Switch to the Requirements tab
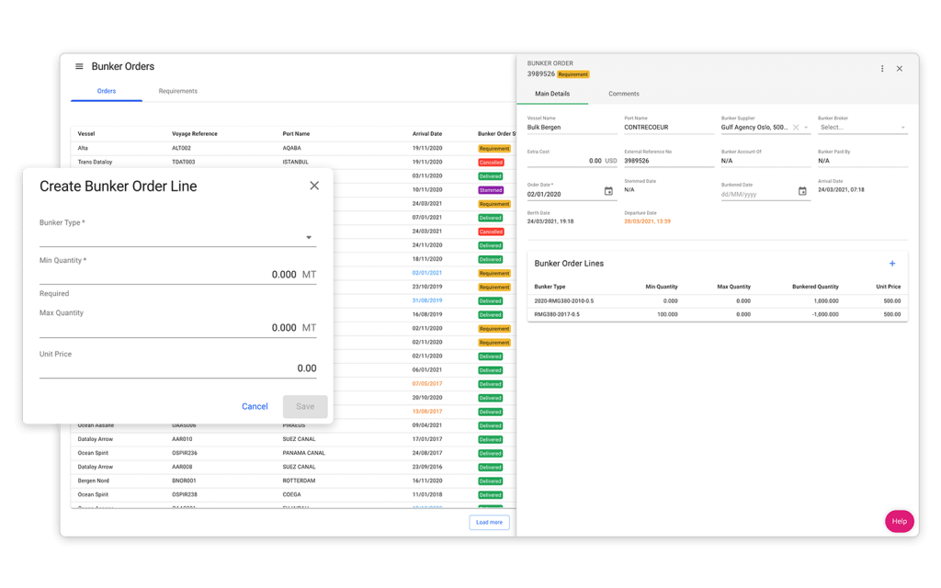This screenshot has height=588, width=941. pos(177,91)
